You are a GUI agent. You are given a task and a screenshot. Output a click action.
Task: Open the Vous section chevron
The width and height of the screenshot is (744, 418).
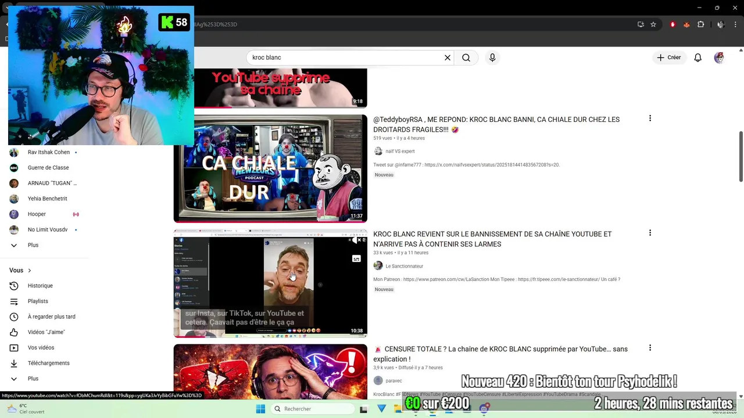[30, 271]
